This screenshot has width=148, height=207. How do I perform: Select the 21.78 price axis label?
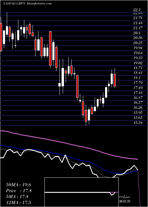click(138, 18)
